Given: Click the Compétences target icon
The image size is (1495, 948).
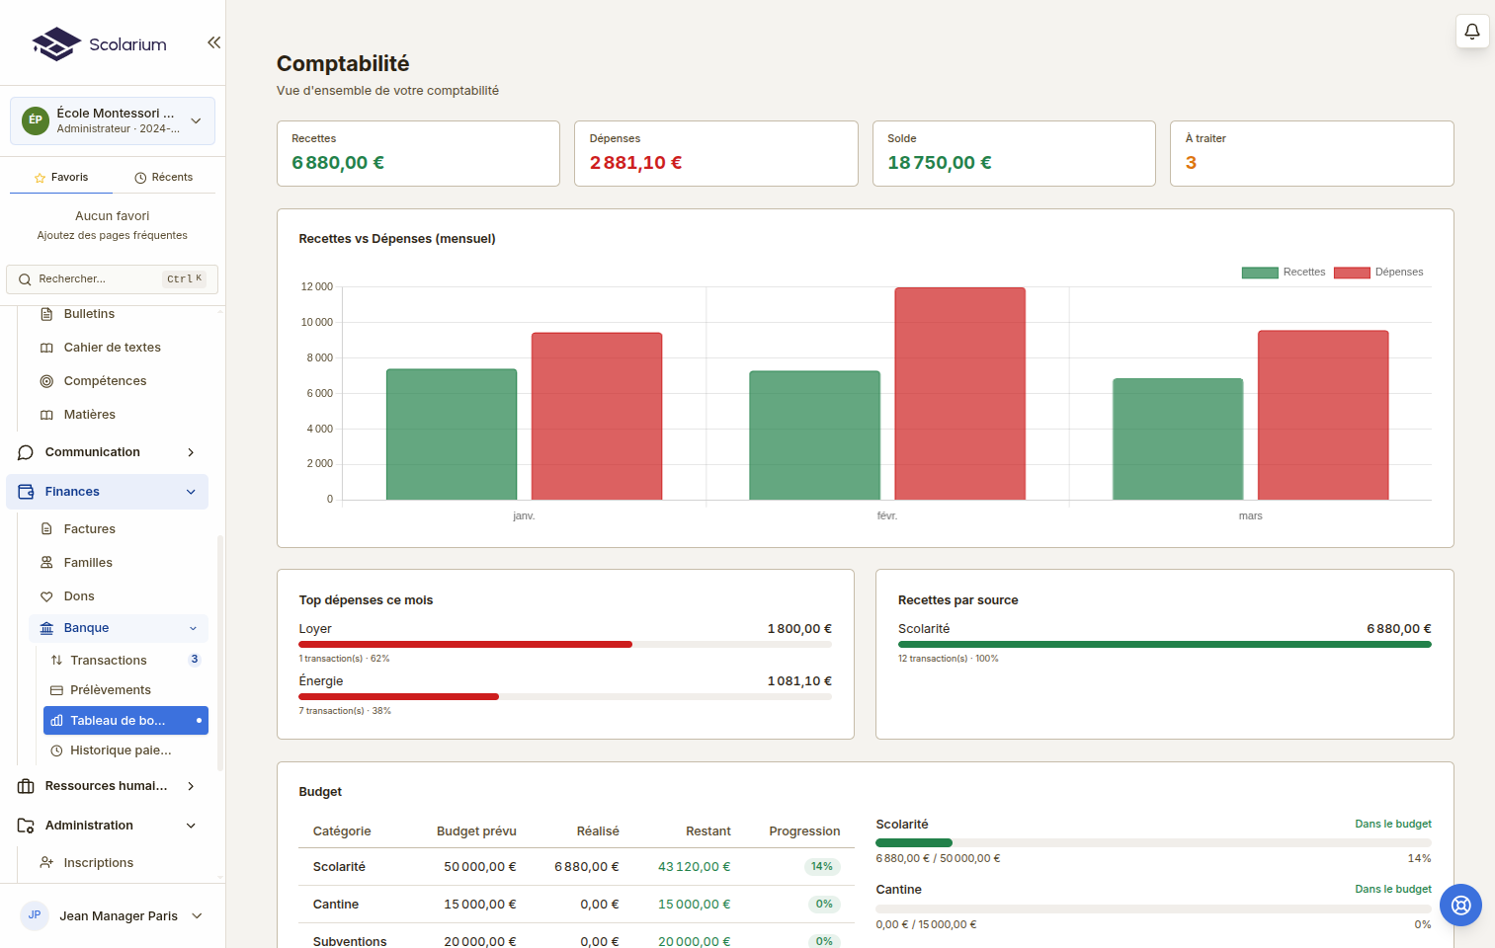Looking at the screenshot, I should 46,381.
